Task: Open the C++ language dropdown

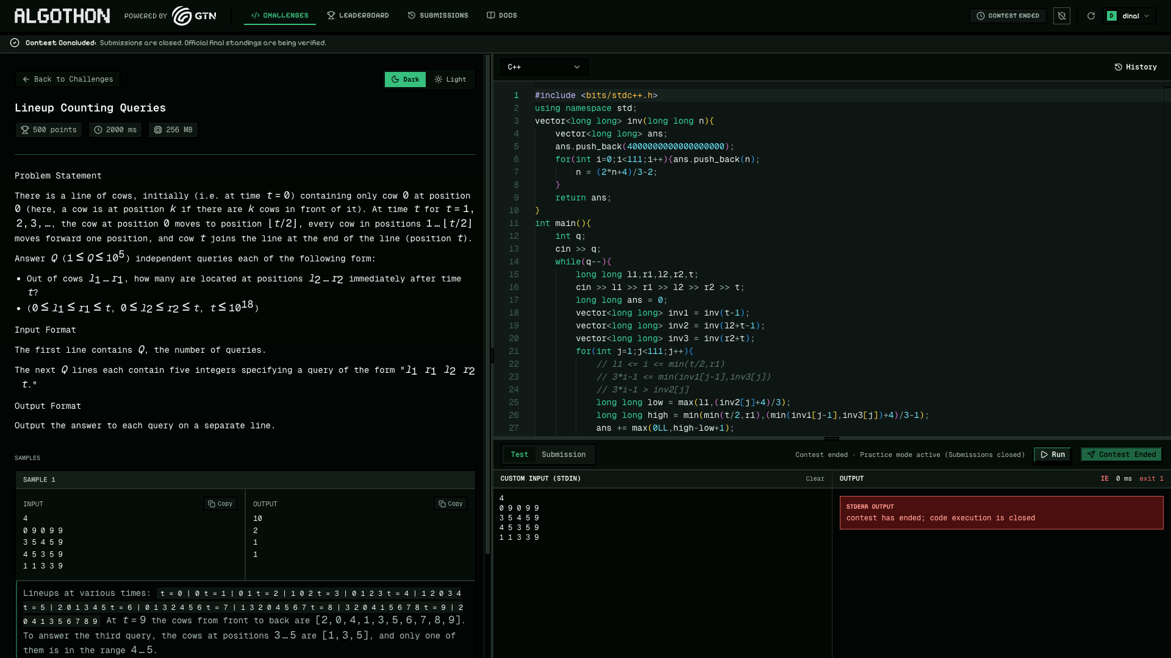Action: click(544, 67)
